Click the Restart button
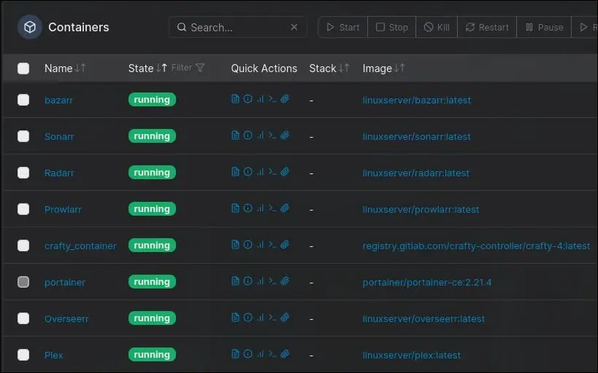Image resolution: width=598 pixels, height=373 pixels. 487,27
